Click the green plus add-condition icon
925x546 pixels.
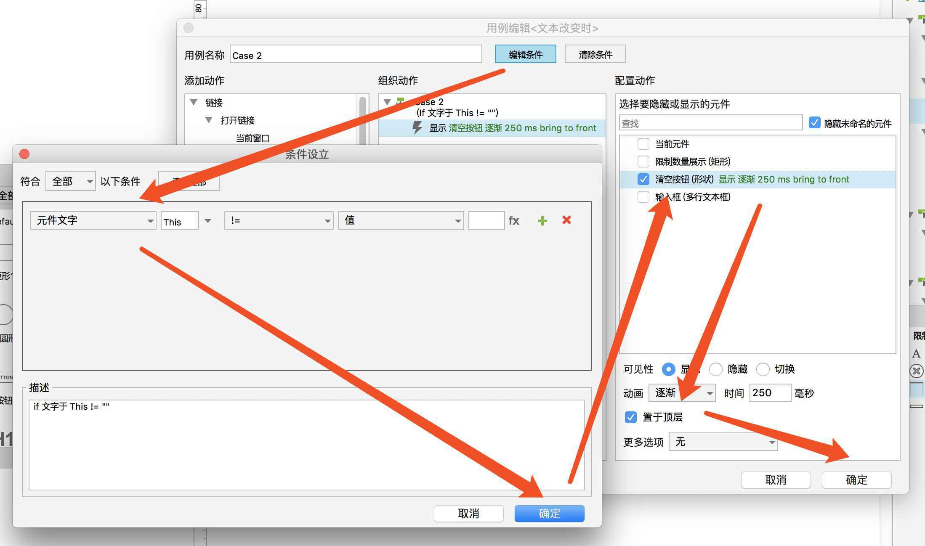542,220
